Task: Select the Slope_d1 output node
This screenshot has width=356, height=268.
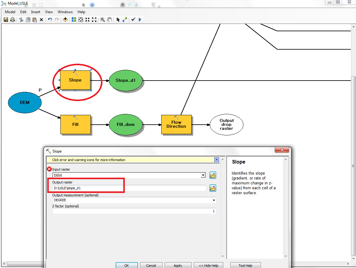Action: [x=125, y=81]
